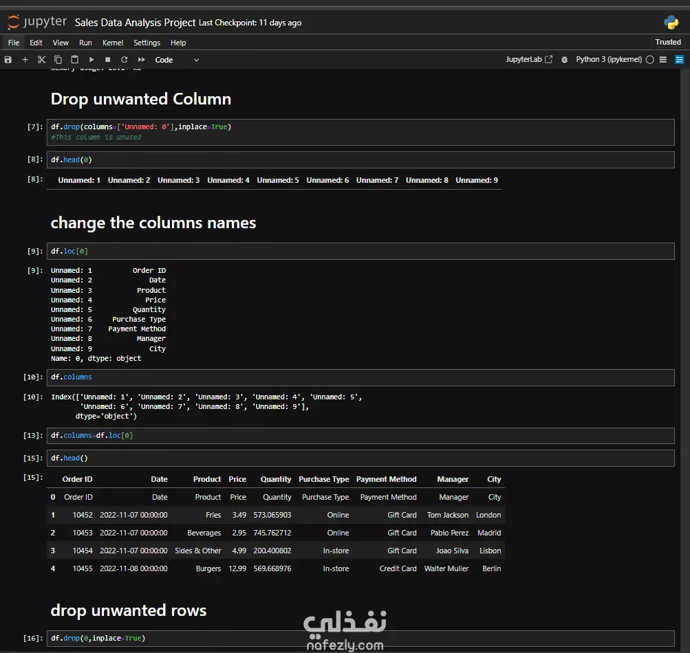Click the Pablo Perez cell
690x653 pixels.
pos(449,533)
